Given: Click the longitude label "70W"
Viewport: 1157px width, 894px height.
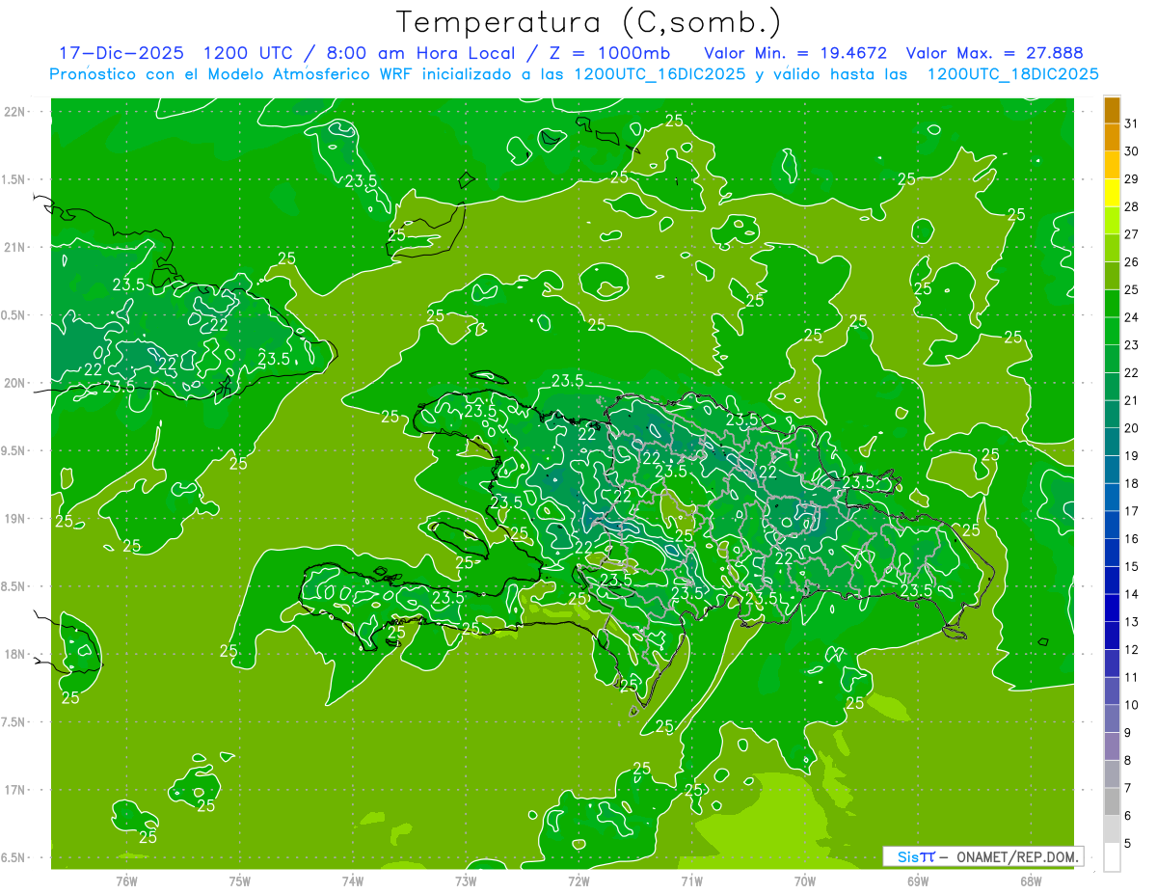Looking at the screenshot, I should pyautogui.click(x=804, y=880).
